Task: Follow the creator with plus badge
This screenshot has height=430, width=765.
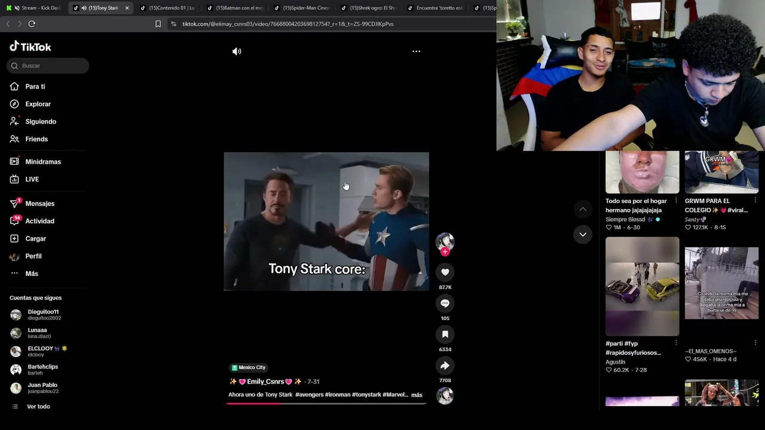Action: click(445, 252)
